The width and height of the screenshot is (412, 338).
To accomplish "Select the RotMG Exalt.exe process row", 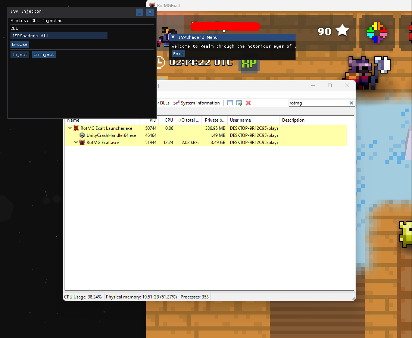I will pyautogui.click(x=206, y=143).
